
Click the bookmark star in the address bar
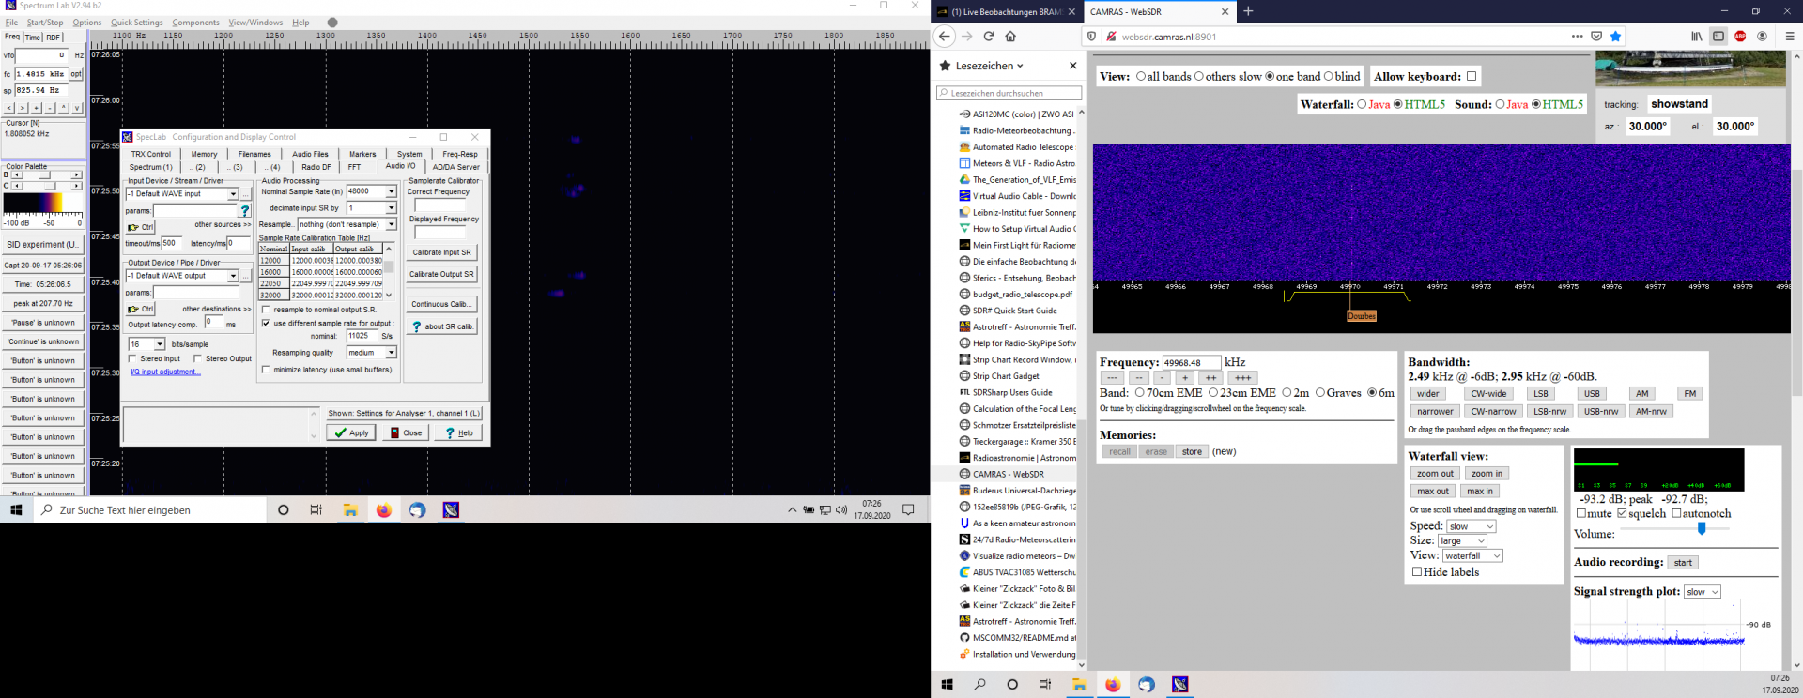tap(1615, 37)
